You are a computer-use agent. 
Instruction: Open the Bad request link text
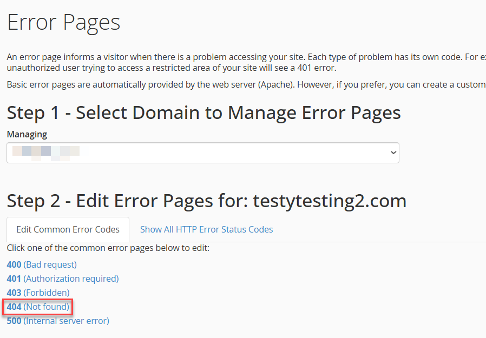[x=49, y=264]
